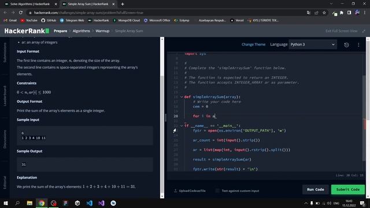The height and width of the screenshot is (208, 370).
Task: Open the Chrome profile avatar
Action: [357, 13]
